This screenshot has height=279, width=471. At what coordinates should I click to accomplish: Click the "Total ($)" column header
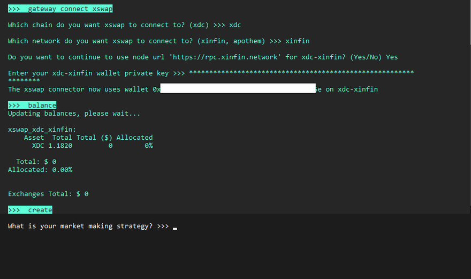[94, 138]
